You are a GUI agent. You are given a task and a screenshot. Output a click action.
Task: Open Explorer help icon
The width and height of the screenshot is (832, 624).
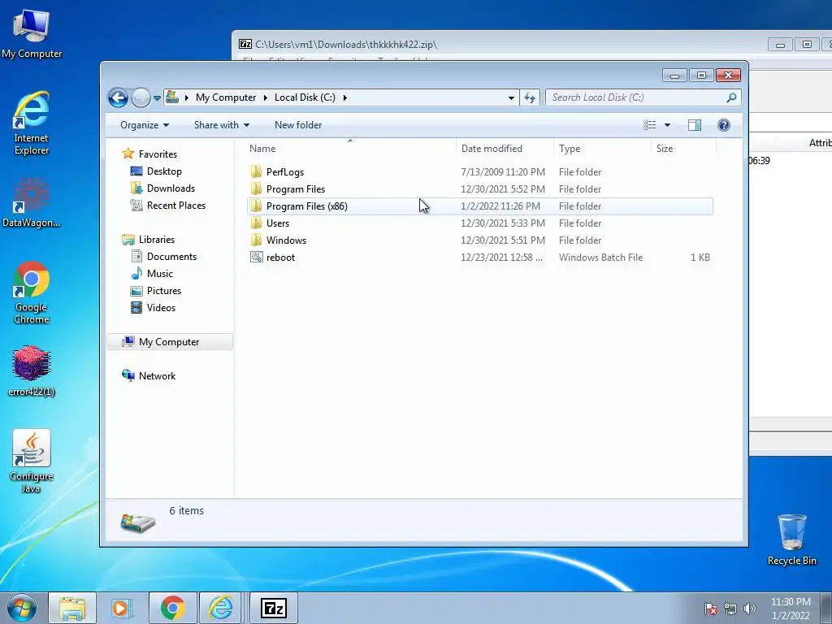(x=724, y=125)
